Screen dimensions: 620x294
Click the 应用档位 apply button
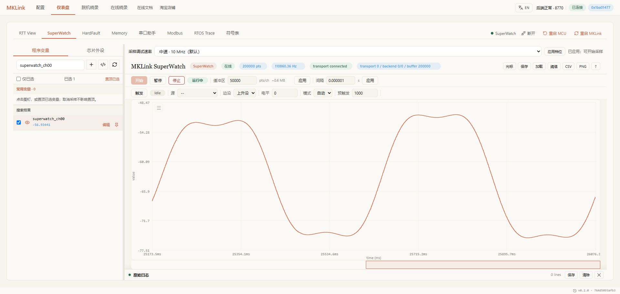pos(555,52)
